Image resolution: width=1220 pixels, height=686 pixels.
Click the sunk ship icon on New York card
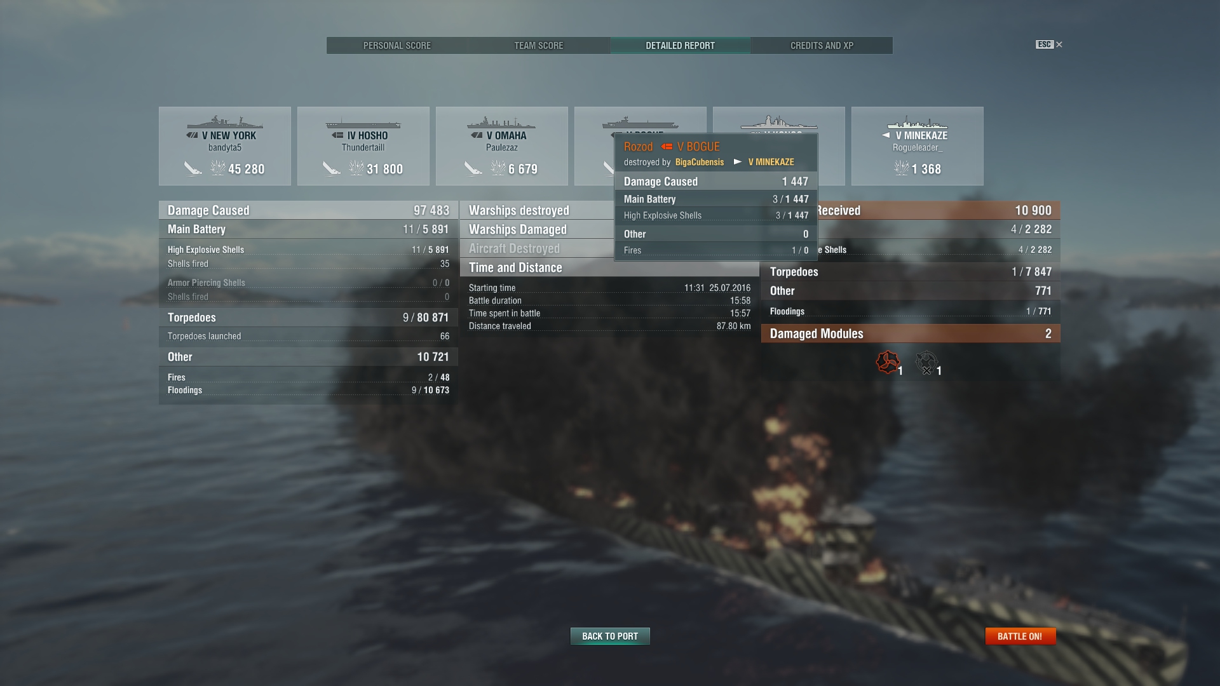[x=193, y=168]
